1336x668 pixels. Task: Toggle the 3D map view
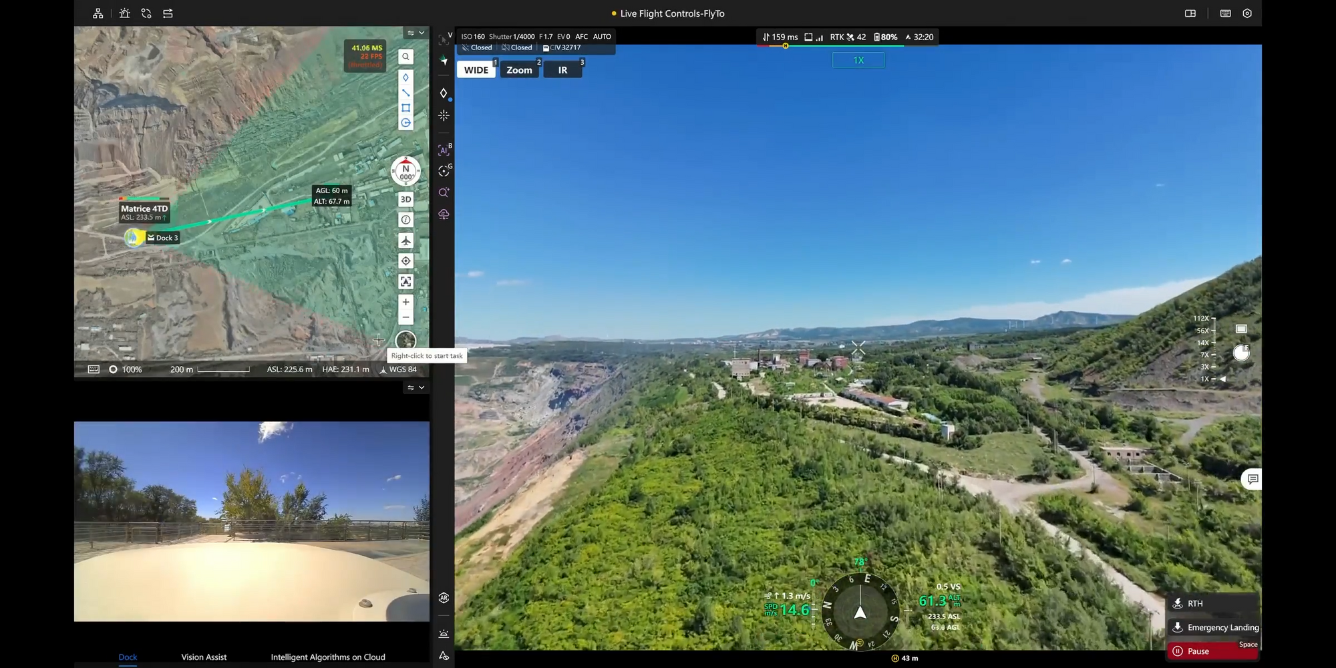coord(405,199)
